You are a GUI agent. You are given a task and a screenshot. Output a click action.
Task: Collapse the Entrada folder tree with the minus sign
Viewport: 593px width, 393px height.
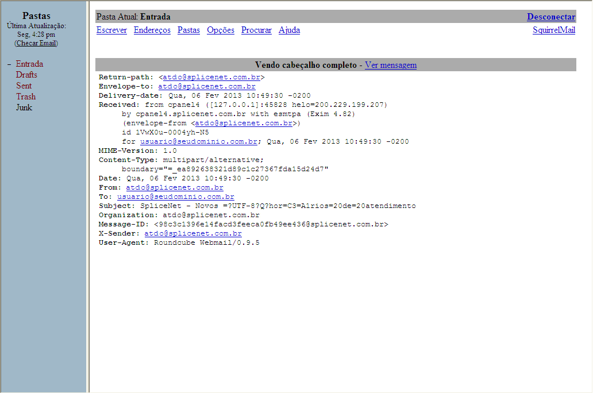coord(9,64)
